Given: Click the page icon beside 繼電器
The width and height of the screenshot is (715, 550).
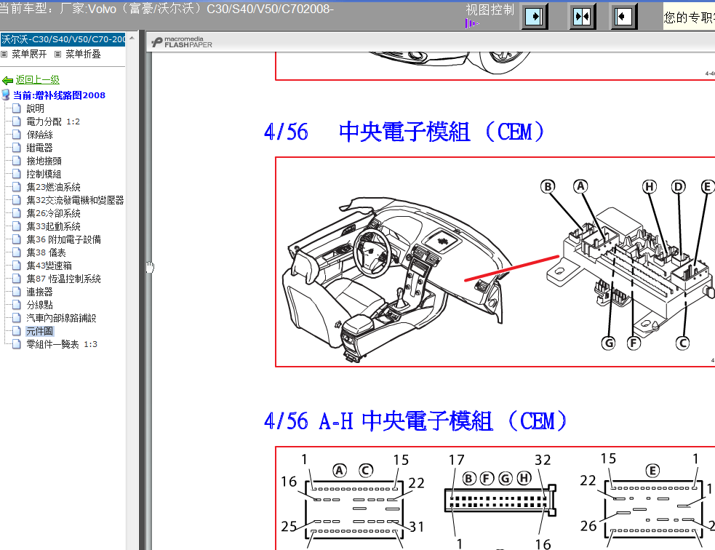Looking at the screenshot, I should 17,148.
